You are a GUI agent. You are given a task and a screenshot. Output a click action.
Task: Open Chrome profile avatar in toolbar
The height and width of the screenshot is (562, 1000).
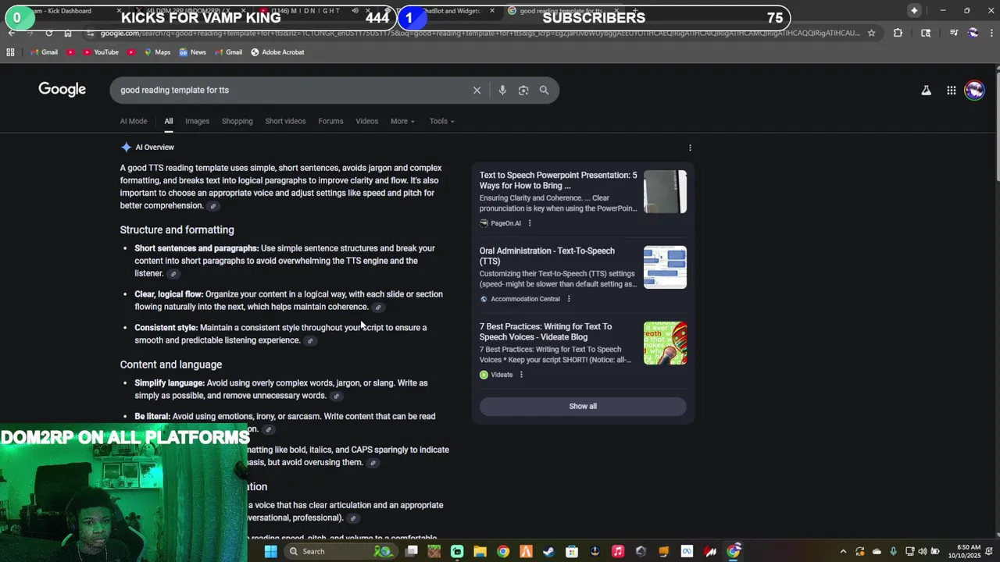coord(973,33)
